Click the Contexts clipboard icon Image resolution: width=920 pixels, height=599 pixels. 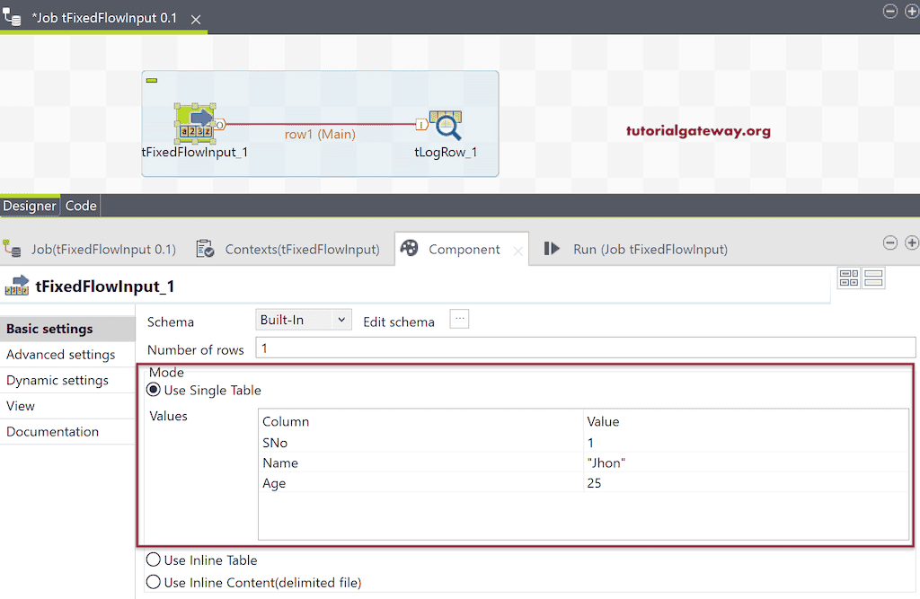(x=205, y=249)
